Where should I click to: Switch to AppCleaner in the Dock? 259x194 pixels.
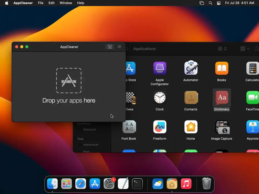[x=172, y=184]
